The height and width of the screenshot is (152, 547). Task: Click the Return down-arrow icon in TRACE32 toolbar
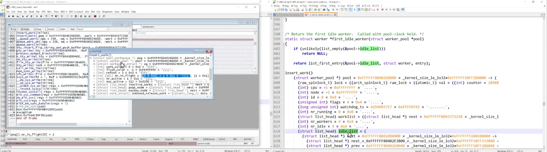tap(23, 16)
